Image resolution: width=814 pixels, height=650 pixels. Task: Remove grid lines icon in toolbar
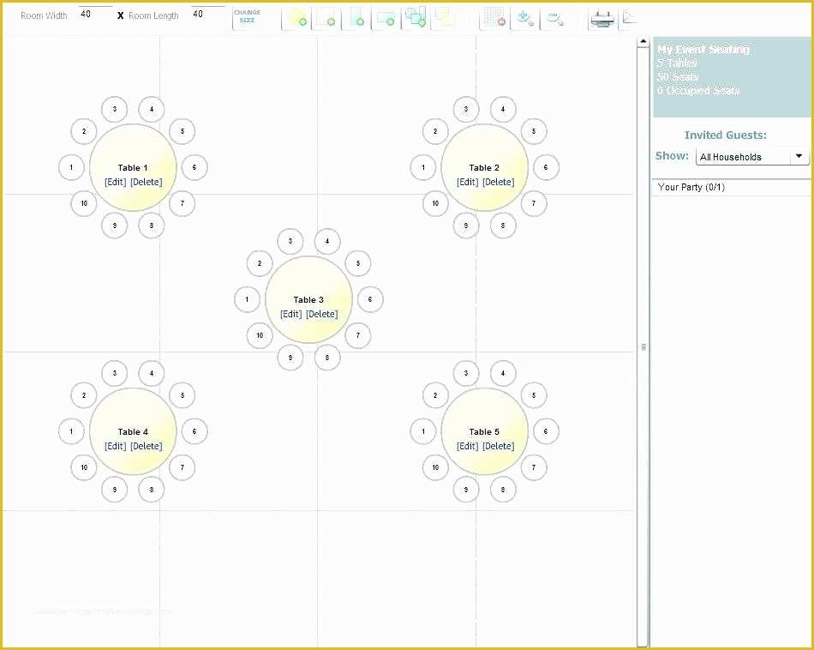[x=494, y=17]
